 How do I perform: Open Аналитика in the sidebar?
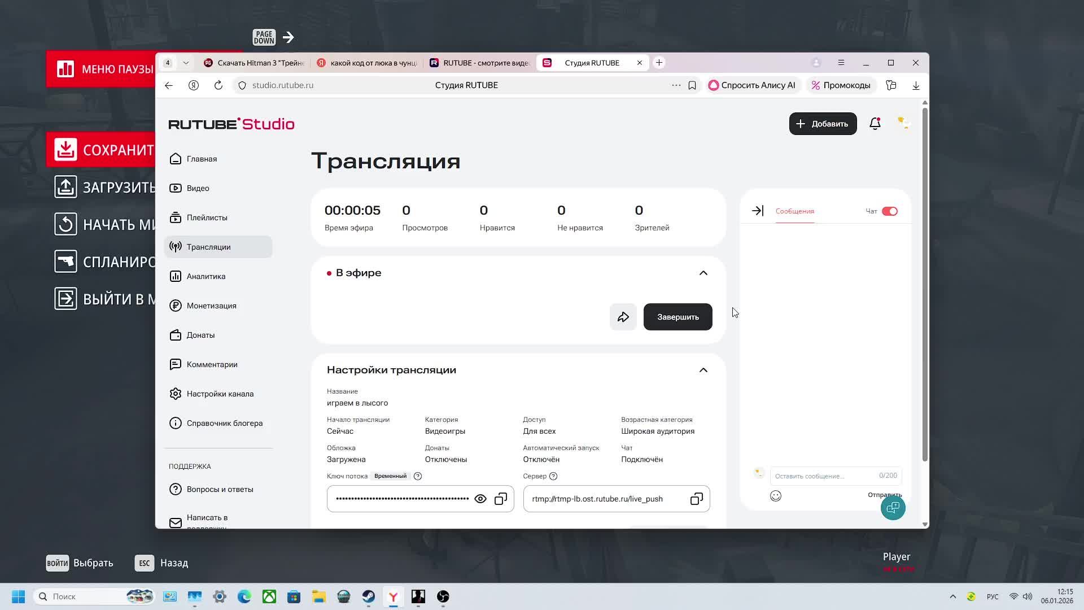coord(206,276)
